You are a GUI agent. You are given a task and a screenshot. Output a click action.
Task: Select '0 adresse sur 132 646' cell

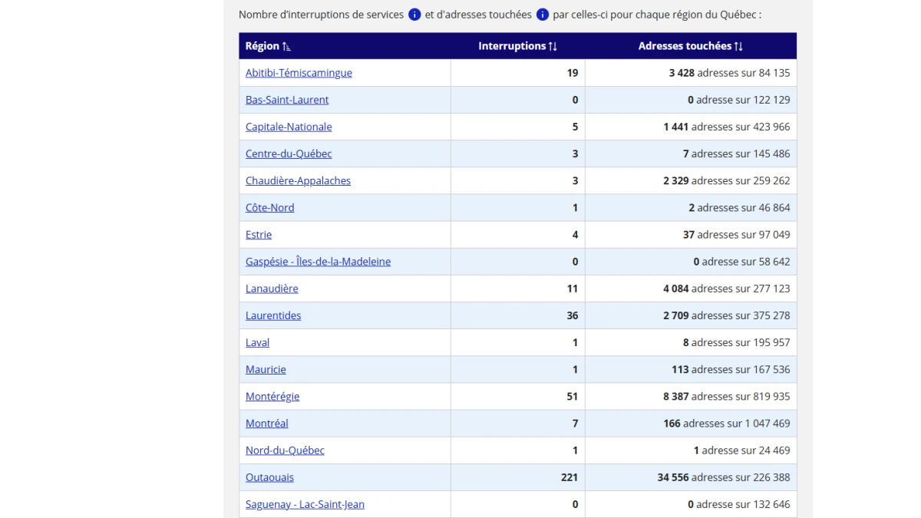(x=691, y=504)
